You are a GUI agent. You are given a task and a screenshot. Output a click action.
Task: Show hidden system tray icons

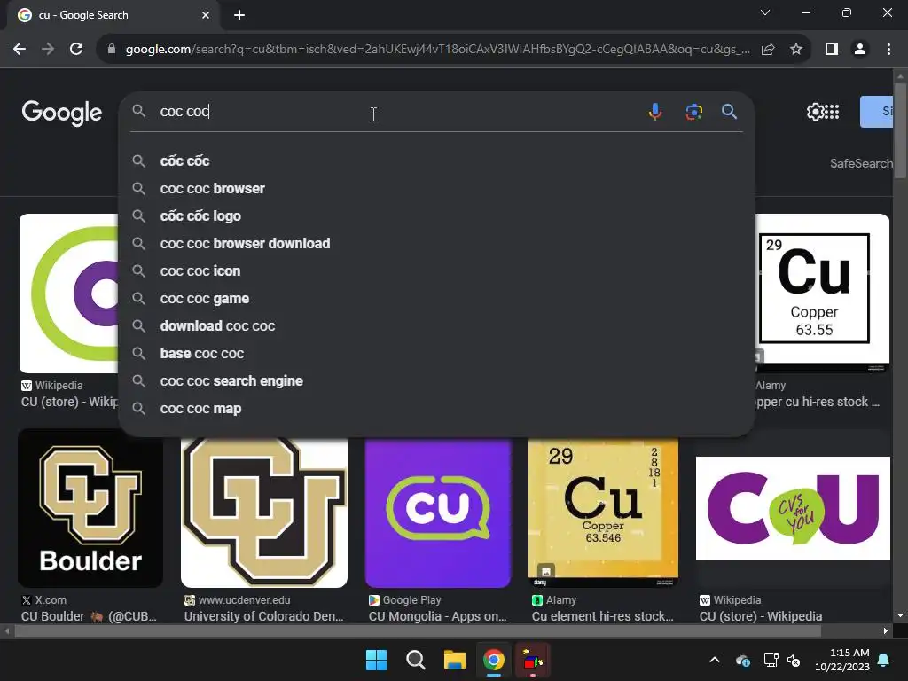715,660
